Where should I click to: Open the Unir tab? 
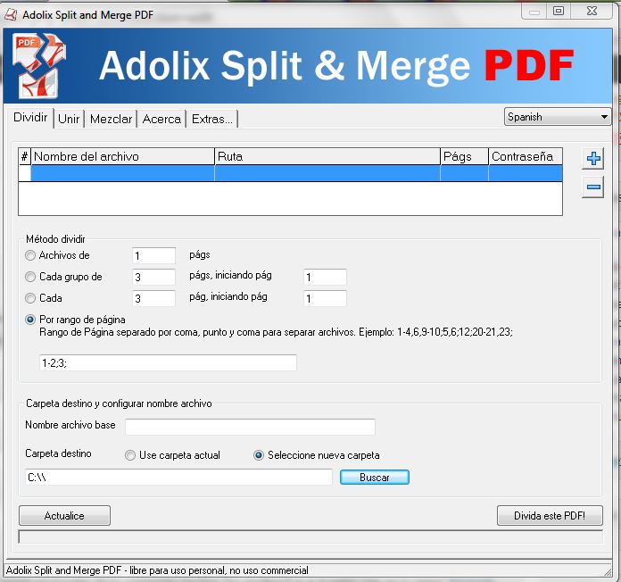(x=69, y=119)
